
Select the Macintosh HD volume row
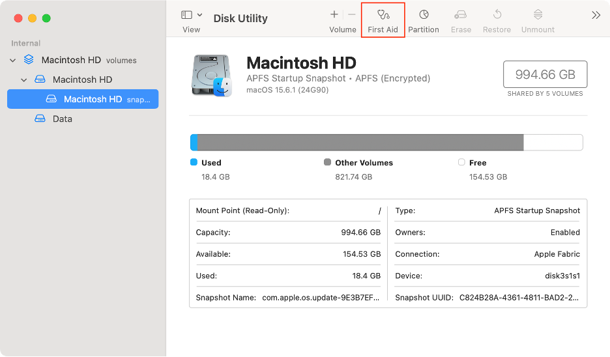coord(83,79)
